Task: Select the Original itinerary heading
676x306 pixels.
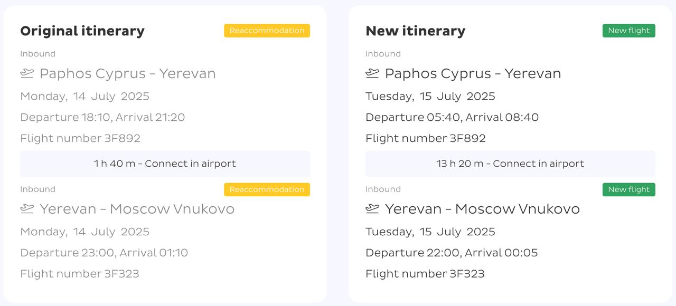Action: point(82,31)
